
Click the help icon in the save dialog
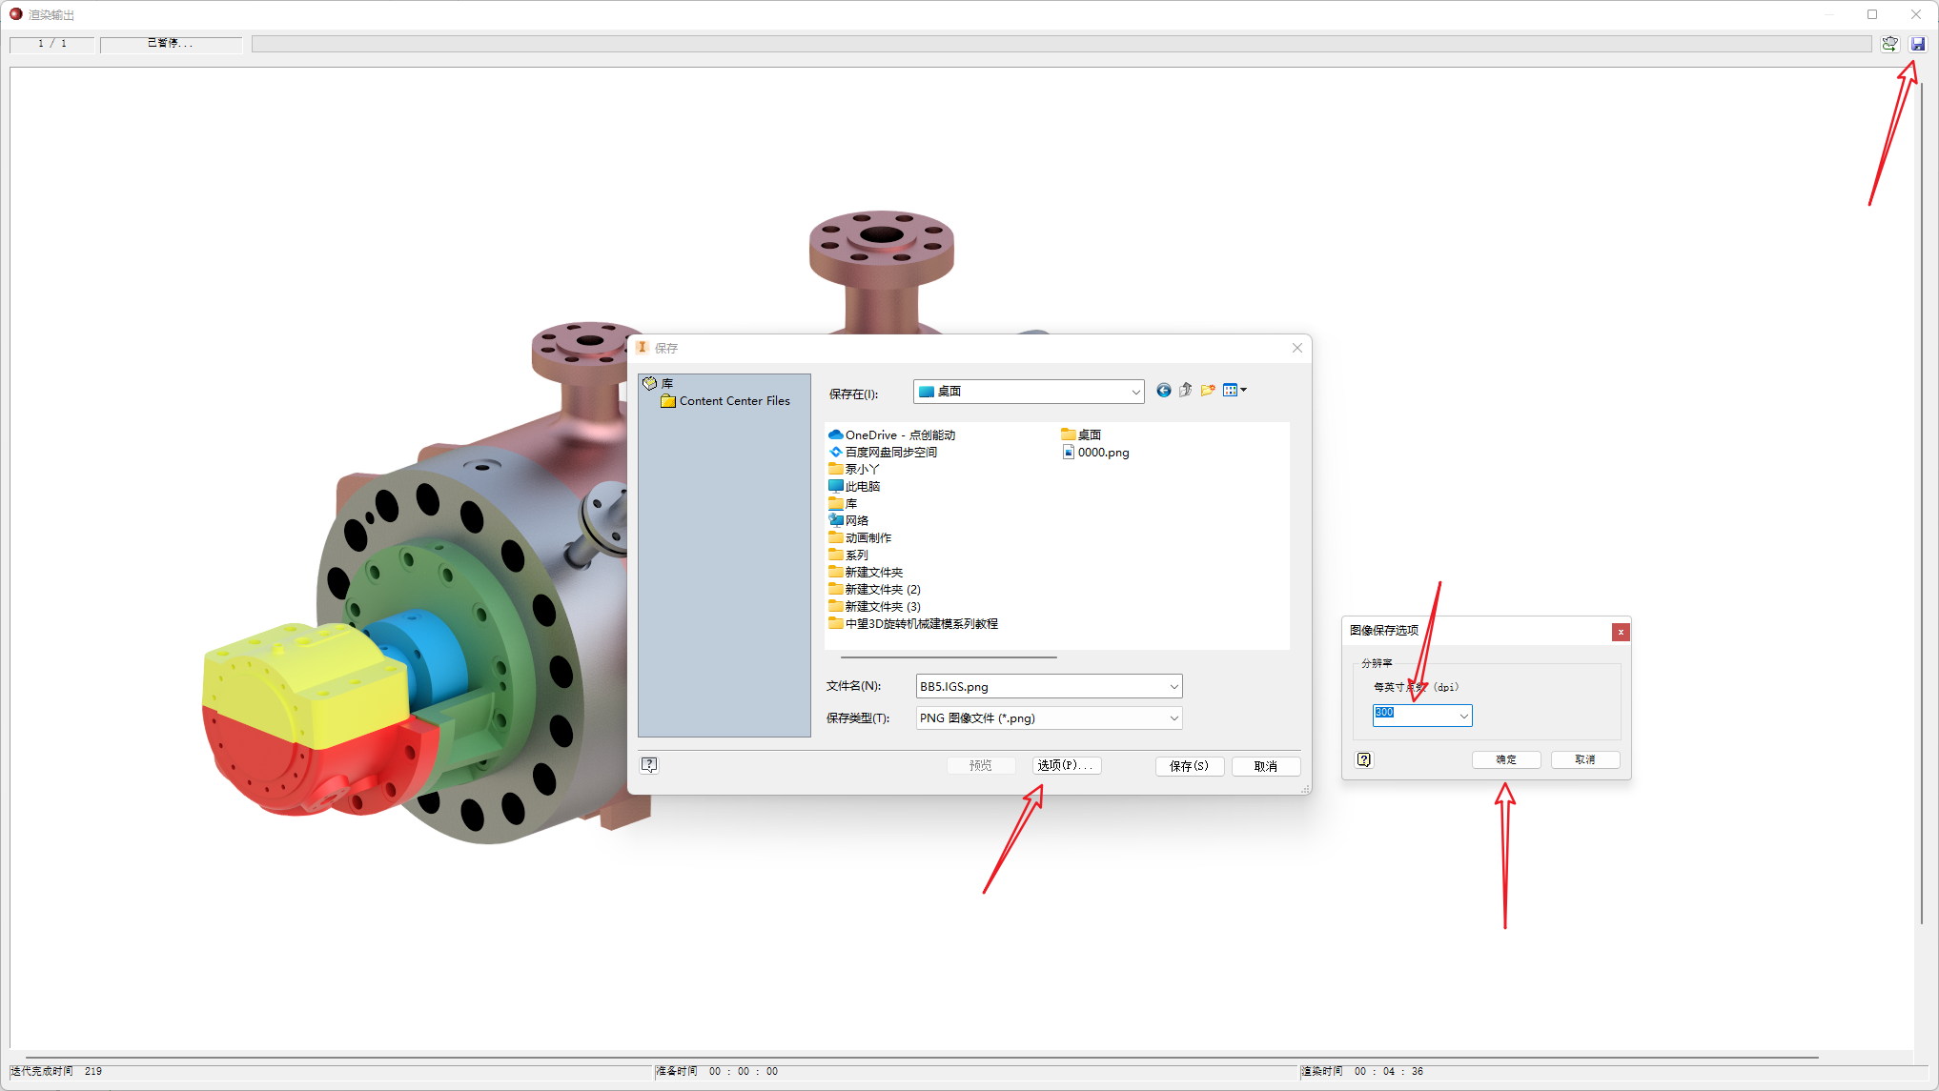click(x=649, y=765)
